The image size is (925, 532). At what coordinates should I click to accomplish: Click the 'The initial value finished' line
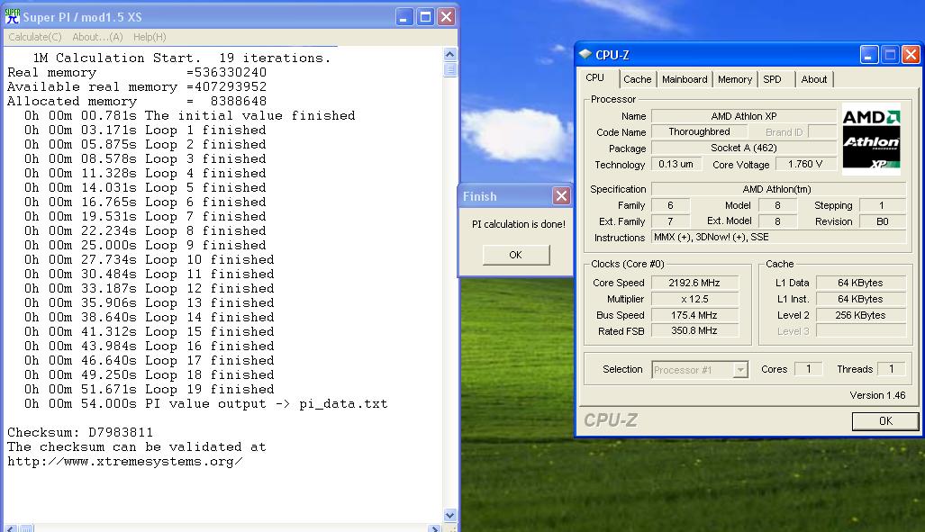189,115
